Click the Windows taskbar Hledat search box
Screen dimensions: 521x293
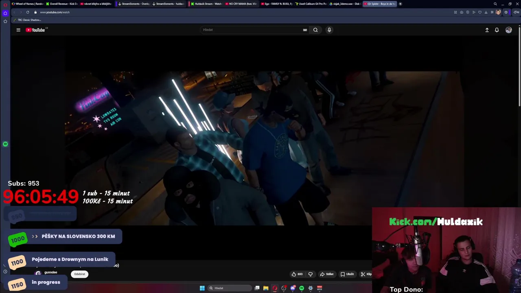(229, 288)
